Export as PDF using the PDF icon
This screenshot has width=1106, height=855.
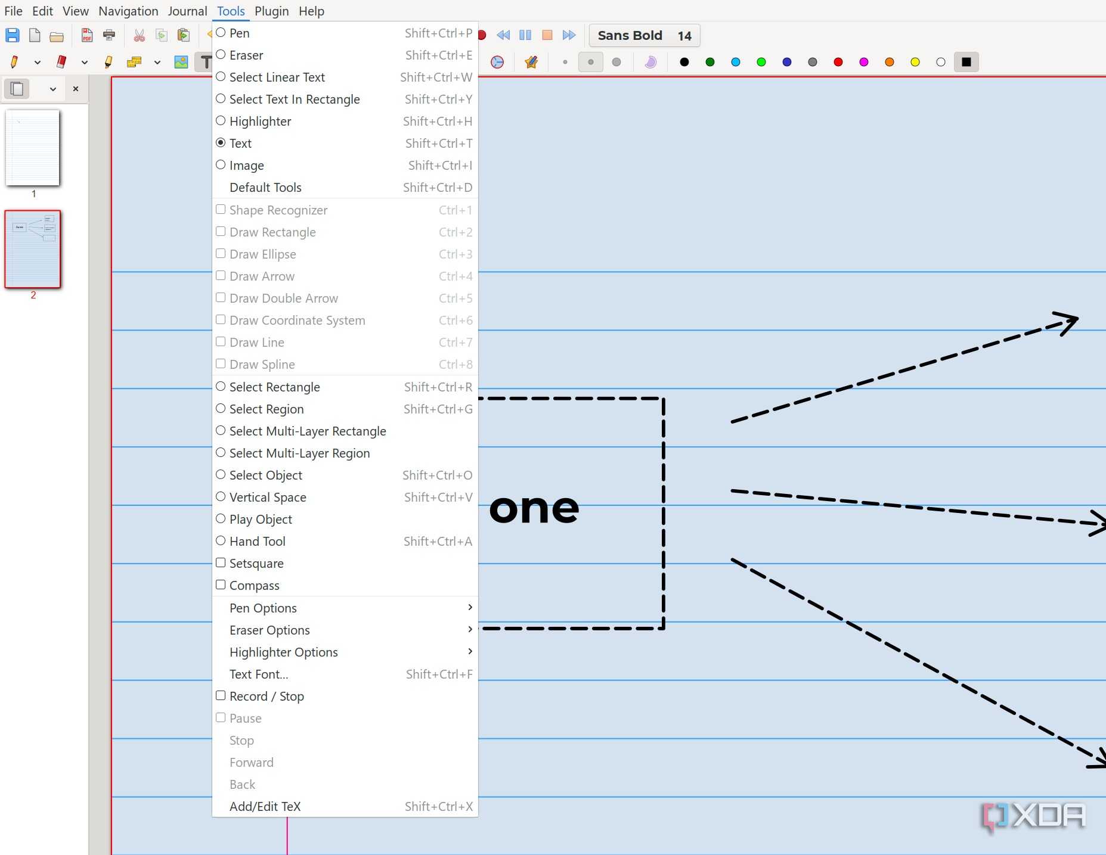tap(87, 35)
